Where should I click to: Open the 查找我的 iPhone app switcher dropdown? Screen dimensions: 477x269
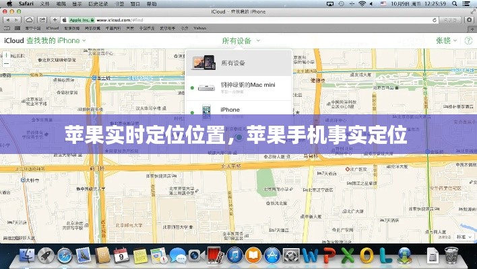[x=46, y=40]
